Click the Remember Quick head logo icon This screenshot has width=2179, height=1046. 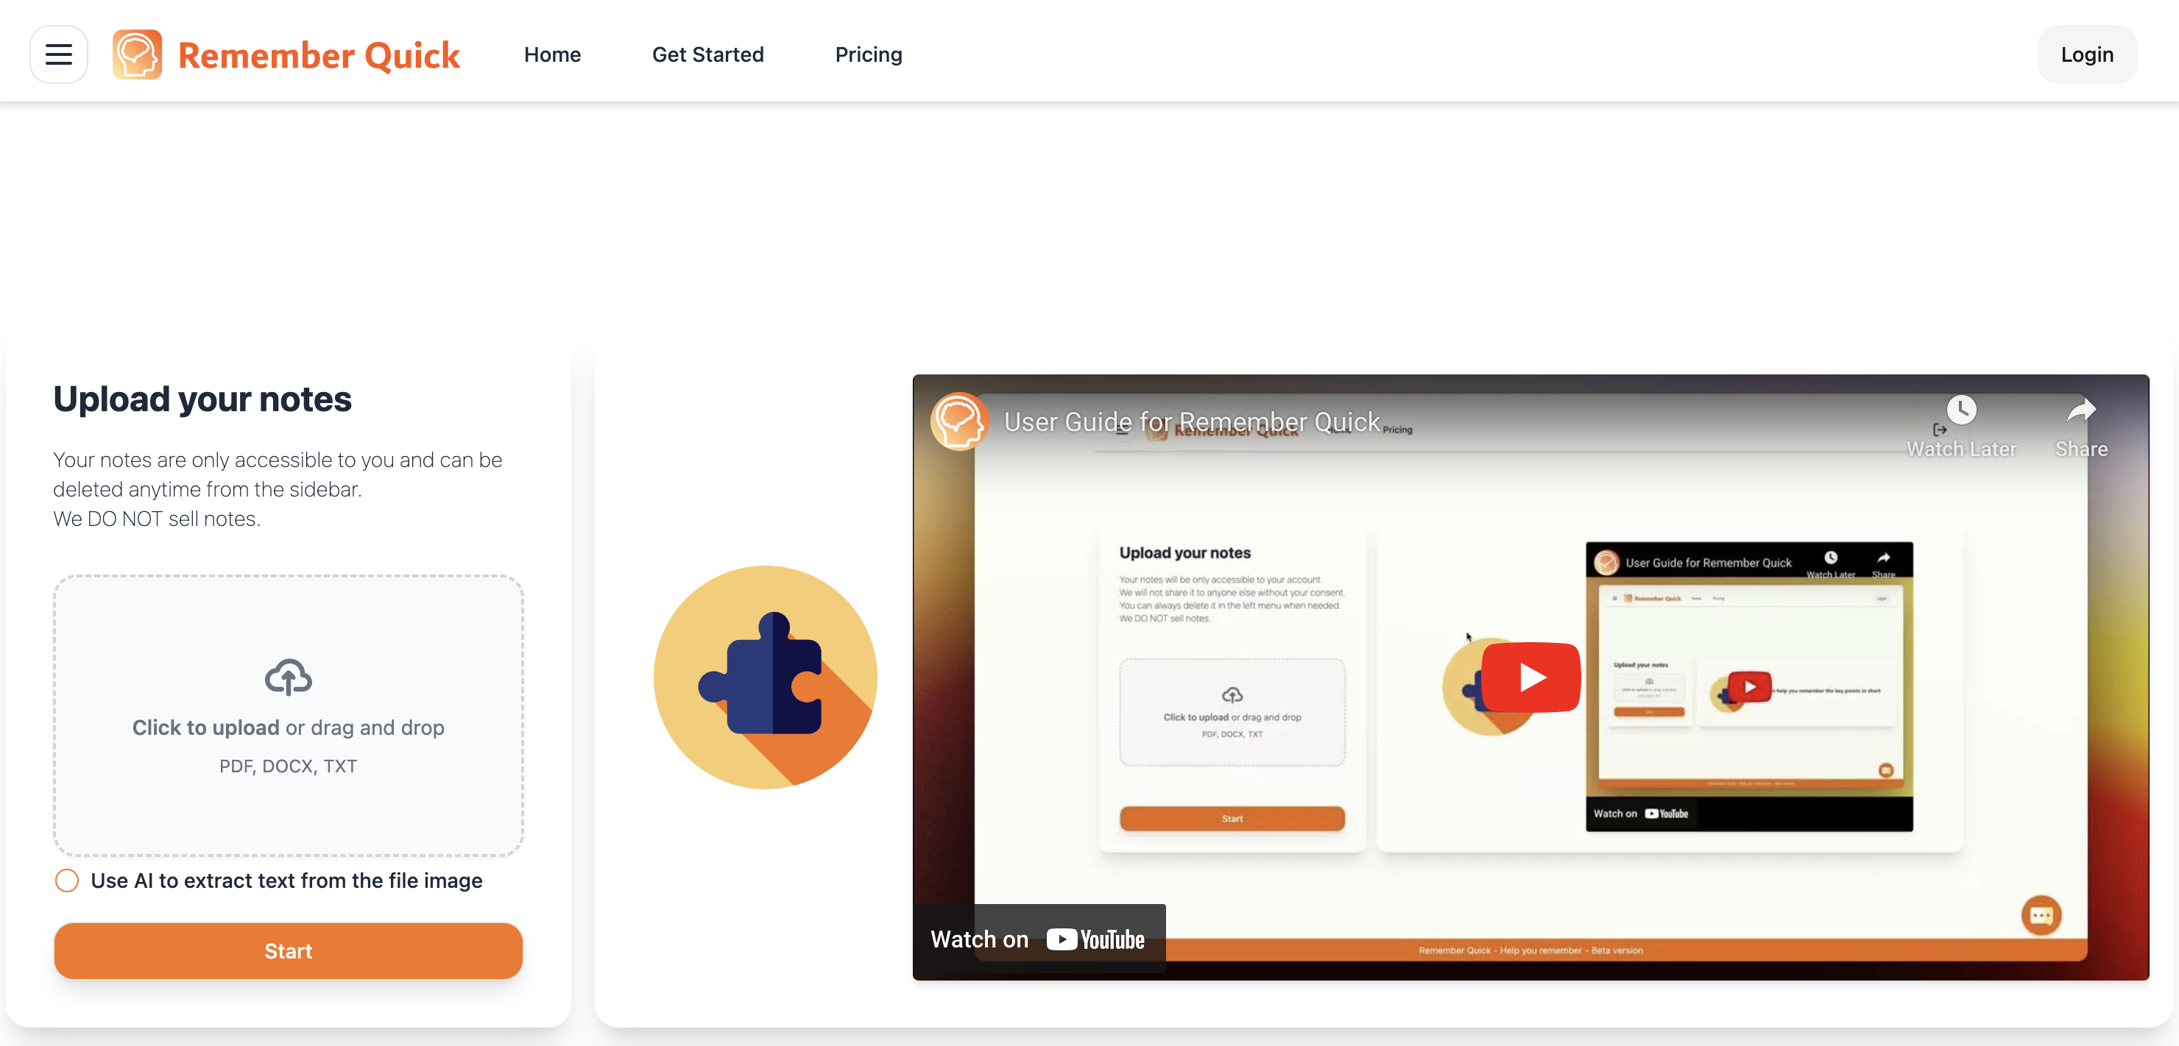point(137,55)
